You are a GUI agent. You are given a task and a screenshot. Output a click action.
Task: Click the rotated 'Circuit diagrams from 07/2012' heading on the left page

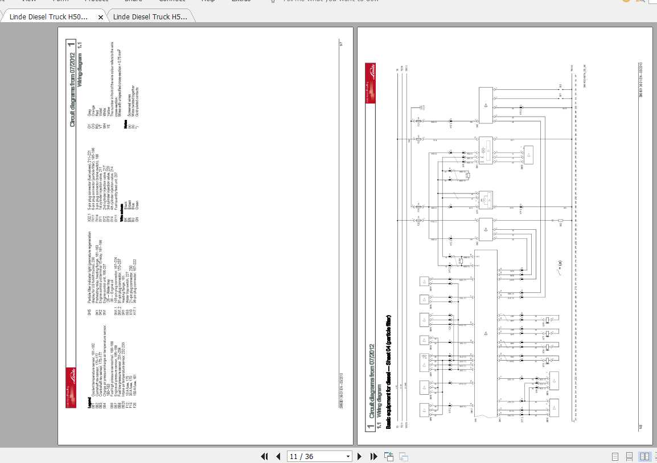(73, 90)
